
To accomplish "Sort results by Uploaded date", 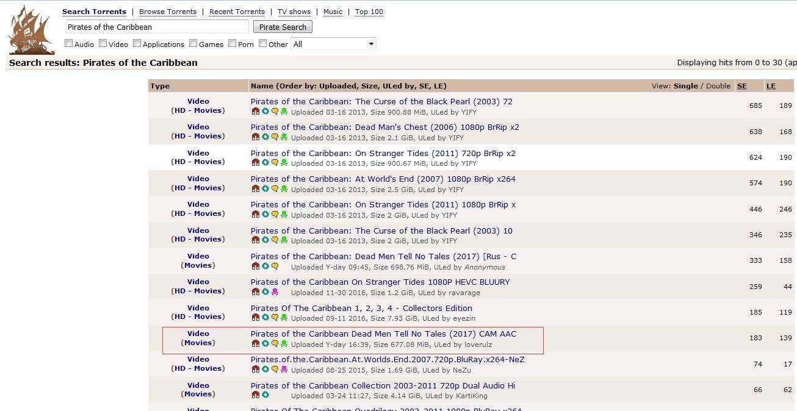I will (x=334, y=86).
